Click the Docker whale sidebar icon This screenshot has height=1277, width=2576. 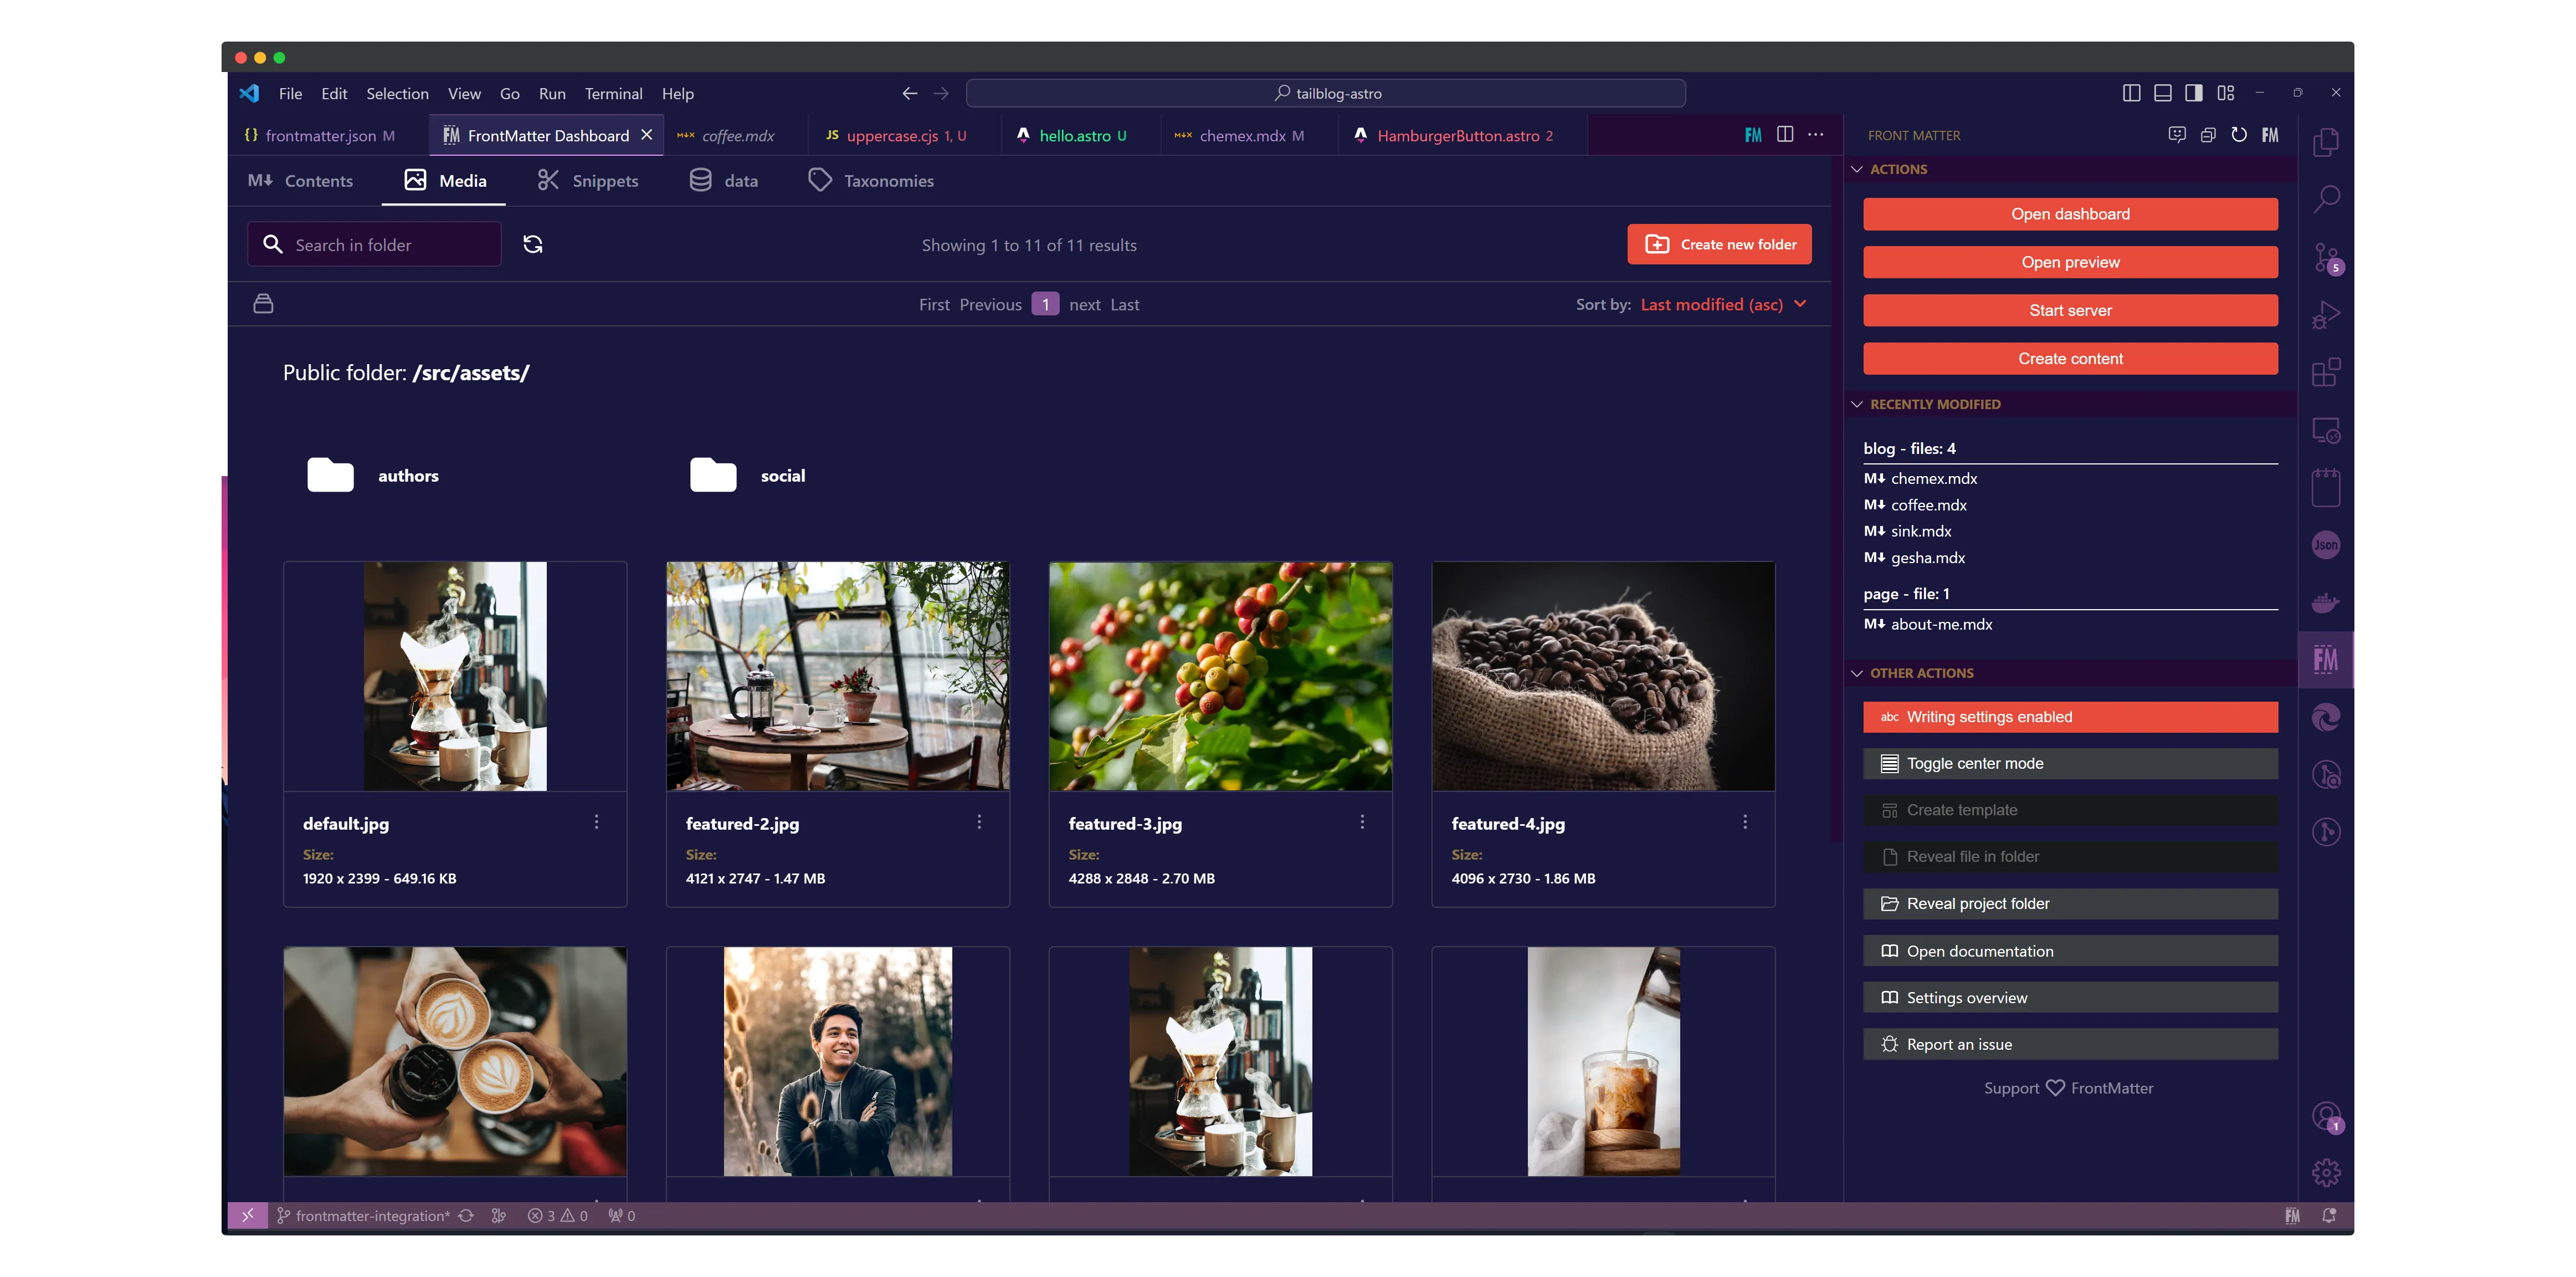(2326, 602)
